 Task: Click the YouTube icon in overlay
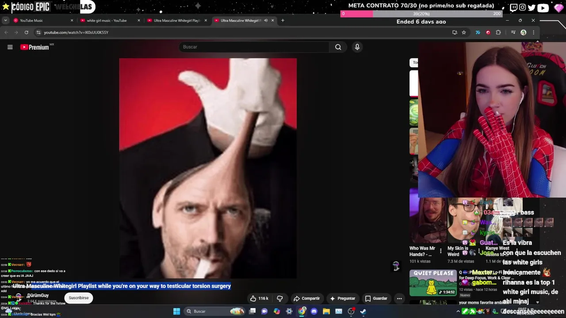(x=543, y=7)
